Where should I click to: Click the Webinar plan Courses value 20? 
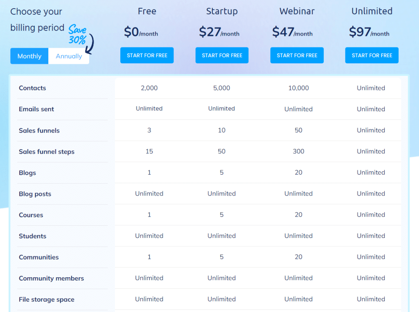pos(298,215)
